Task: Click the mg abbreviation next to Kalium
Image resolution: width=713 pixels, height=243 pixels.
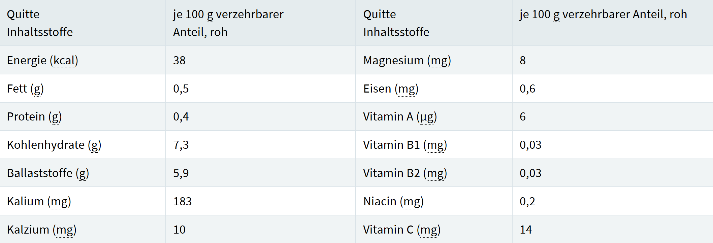Action: point(59,202)
